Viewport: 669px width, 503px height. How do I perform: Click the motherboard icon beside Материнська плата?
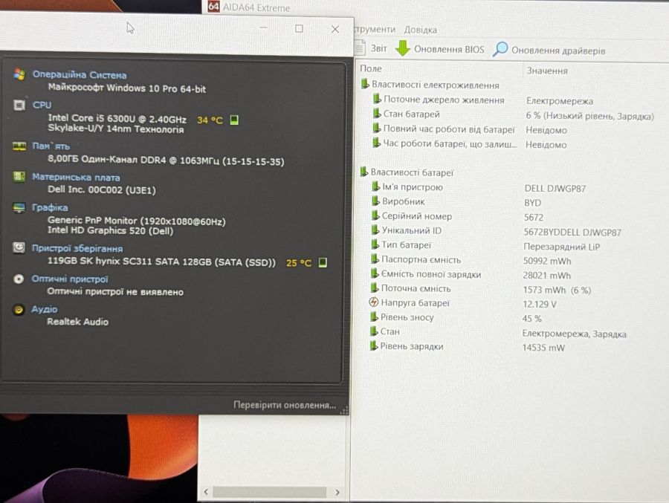(x=19, y=176)
